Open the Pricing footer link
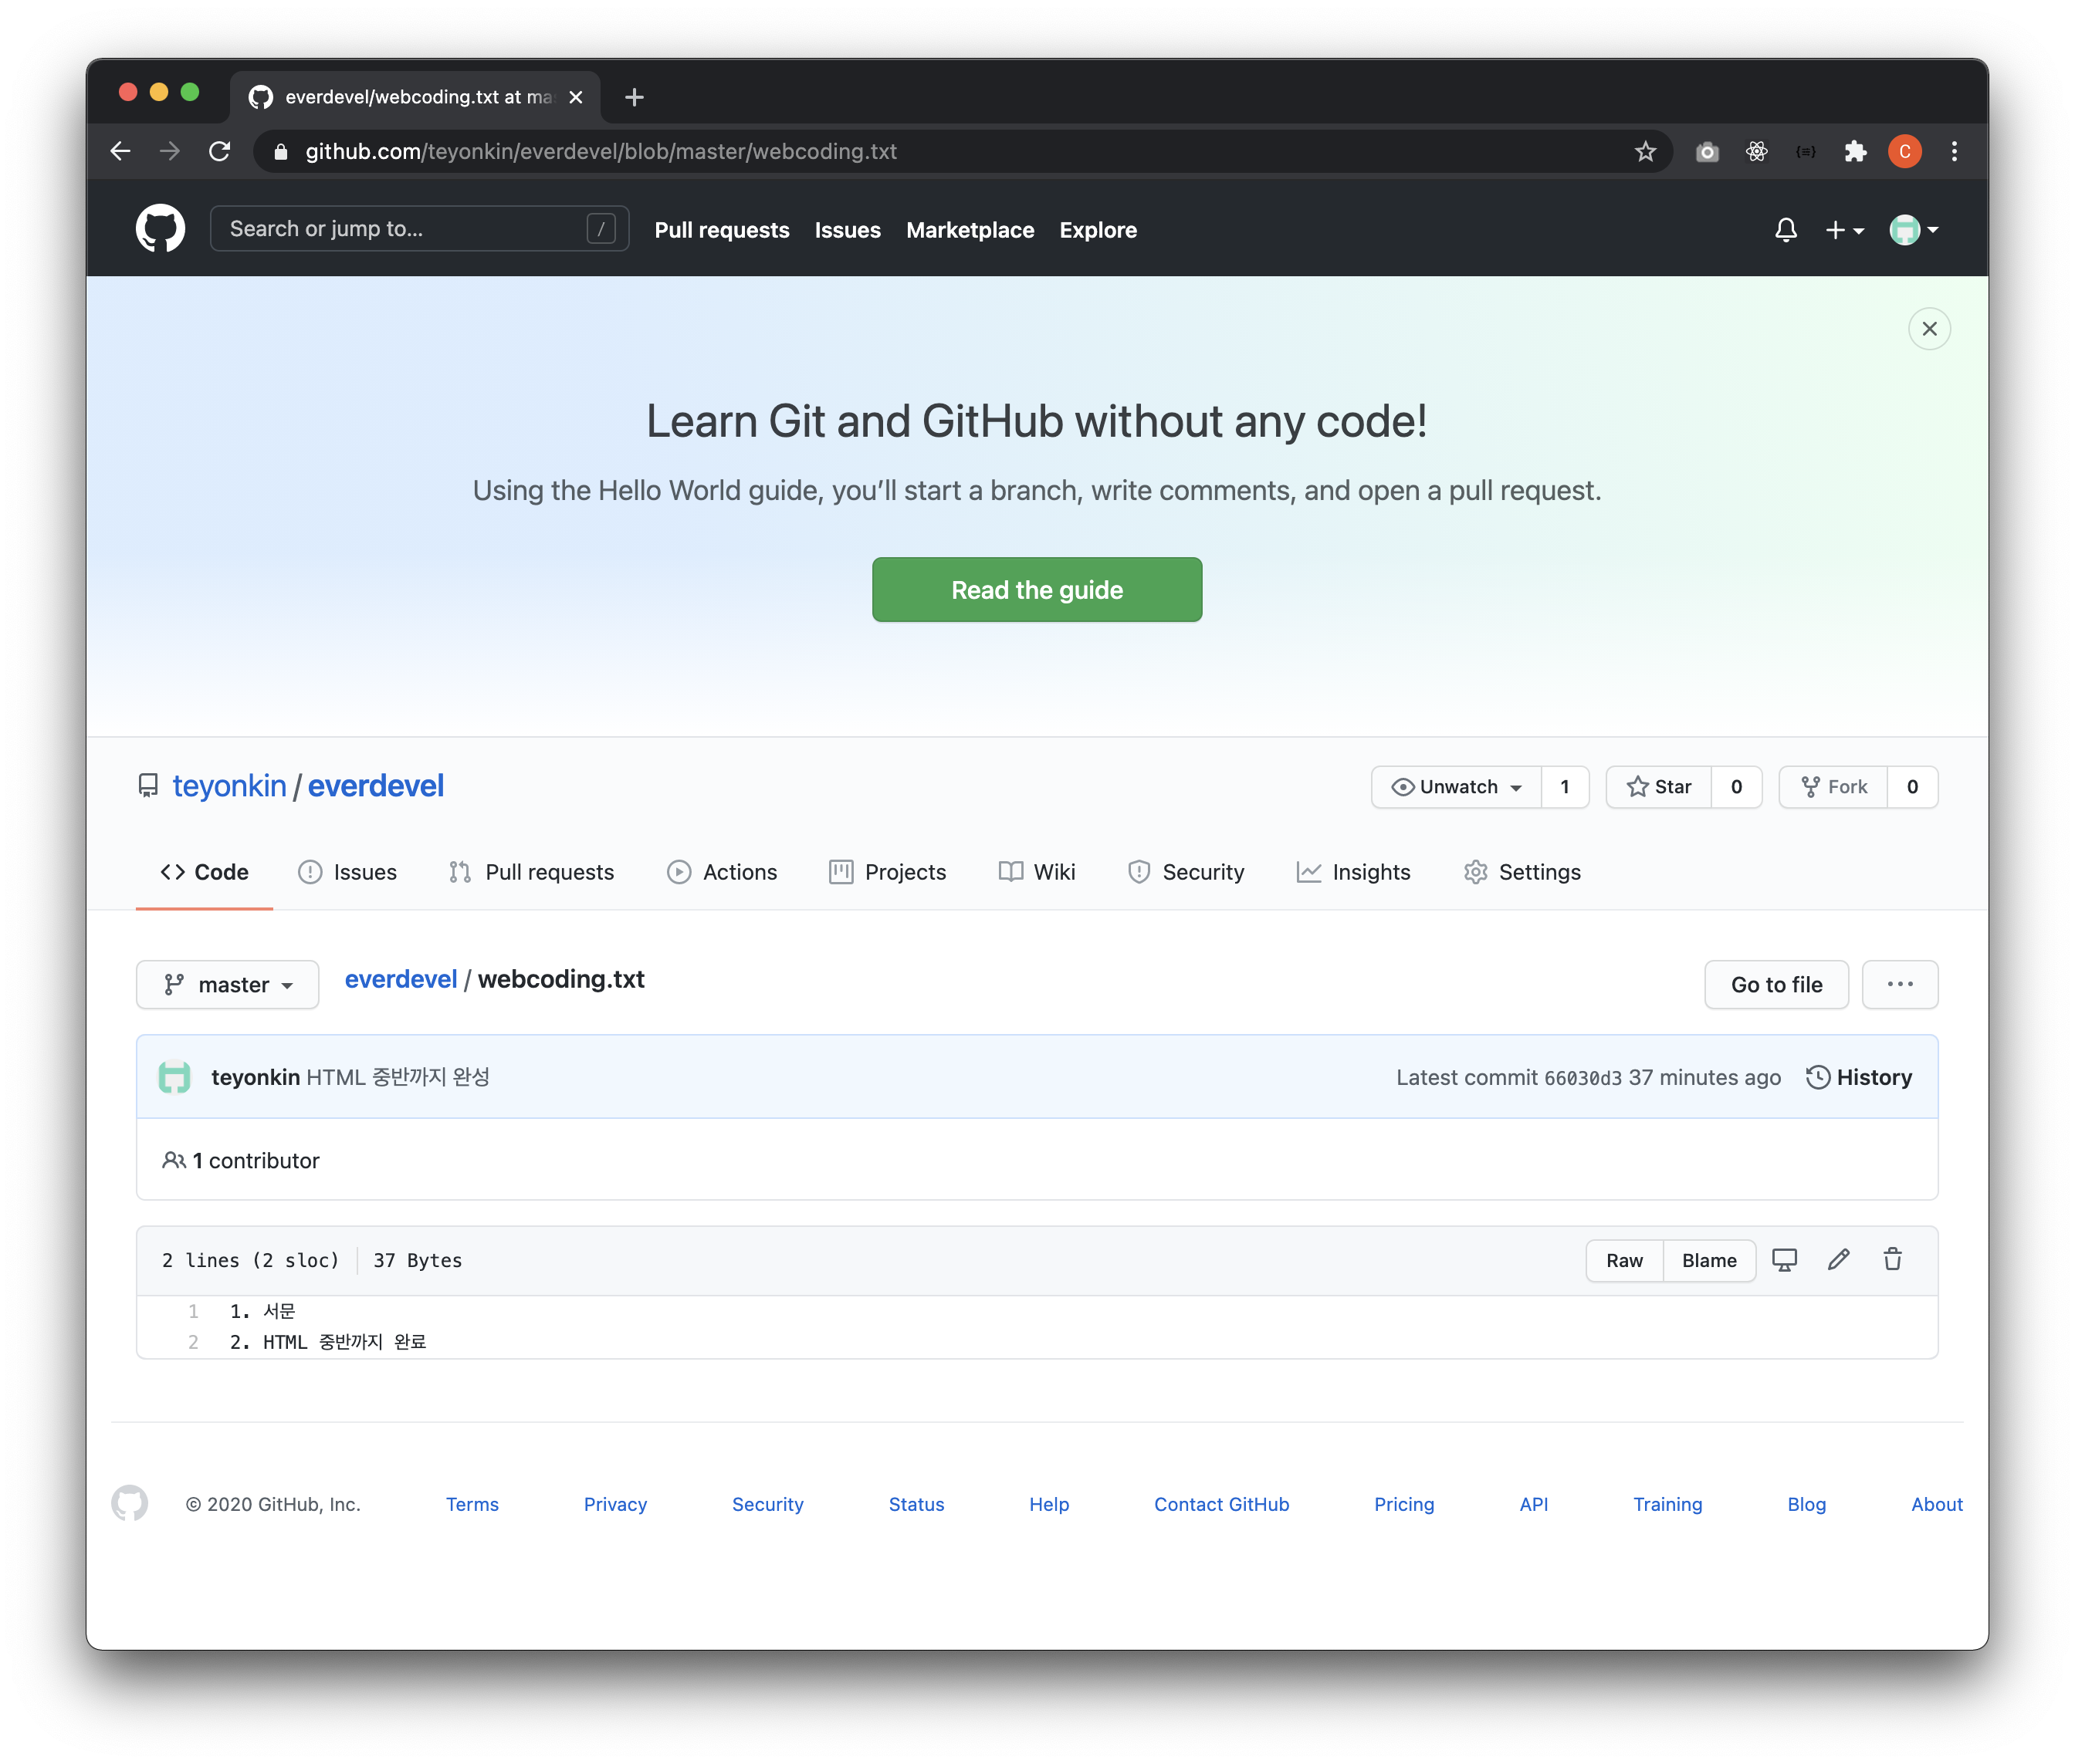Image resolution: width=2075 pixels, height=1764 pixels. (1403, 1504)
